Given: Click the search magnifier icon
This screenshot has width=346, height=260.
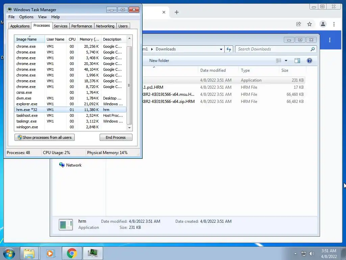Looking at the screenshot, I should coord(313,49).
